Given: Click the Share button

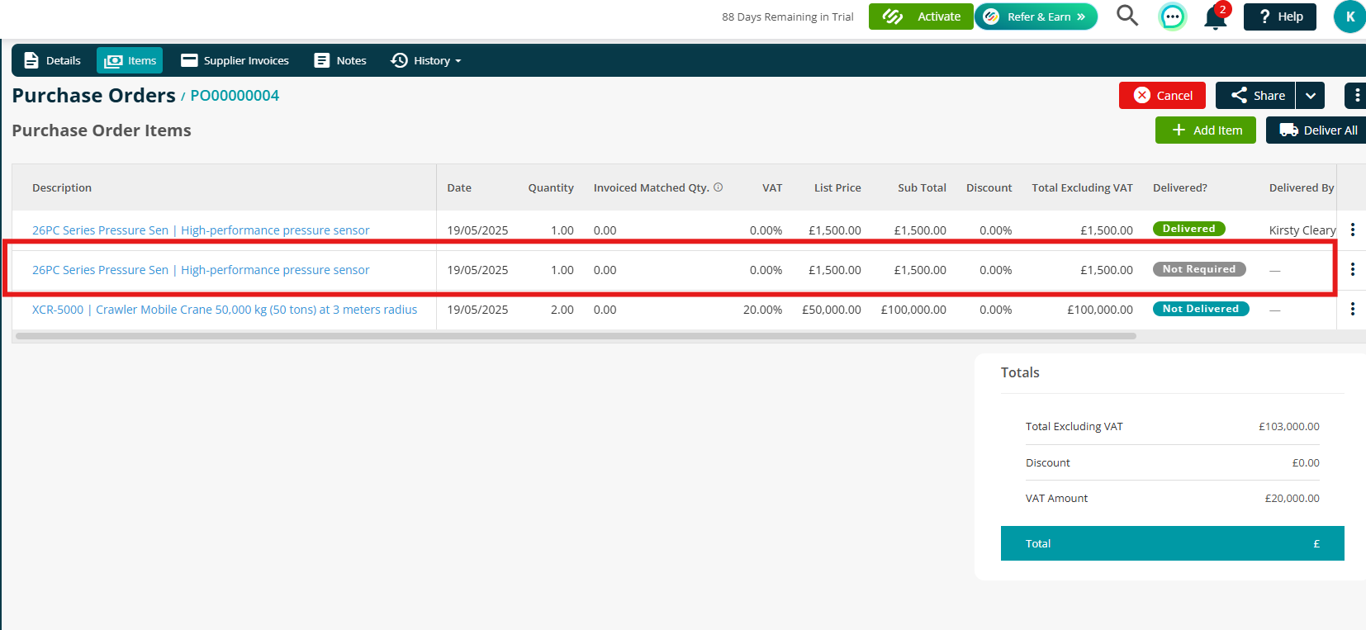Looking at the screenshot, I should pyautogui.click(x=1255, y=96).
